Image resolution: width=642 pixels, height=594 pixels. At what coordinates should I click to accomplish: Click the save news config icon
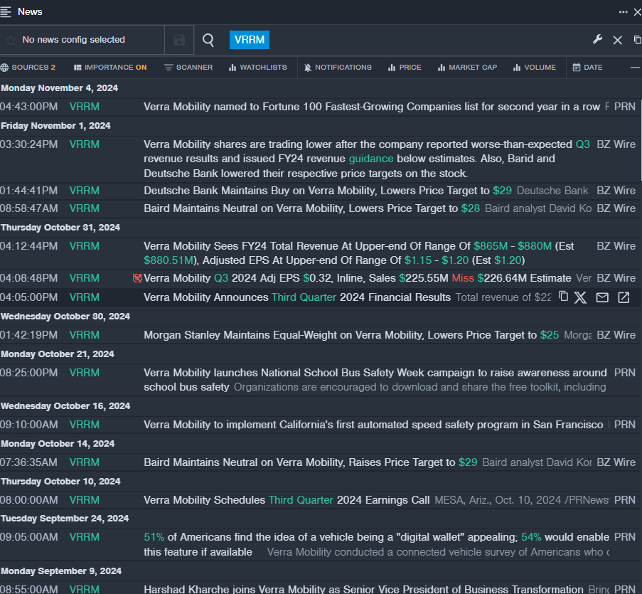point(179,41)
